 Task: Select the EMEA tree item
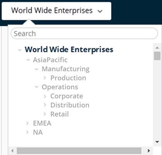(42, 123)
